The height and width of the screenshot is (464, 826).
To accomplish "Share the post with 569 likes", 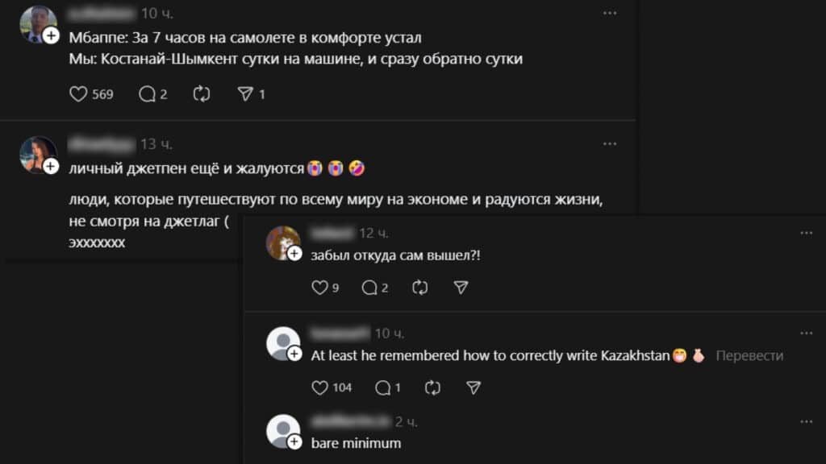I will pyautogui.click(x=245, y=94).
